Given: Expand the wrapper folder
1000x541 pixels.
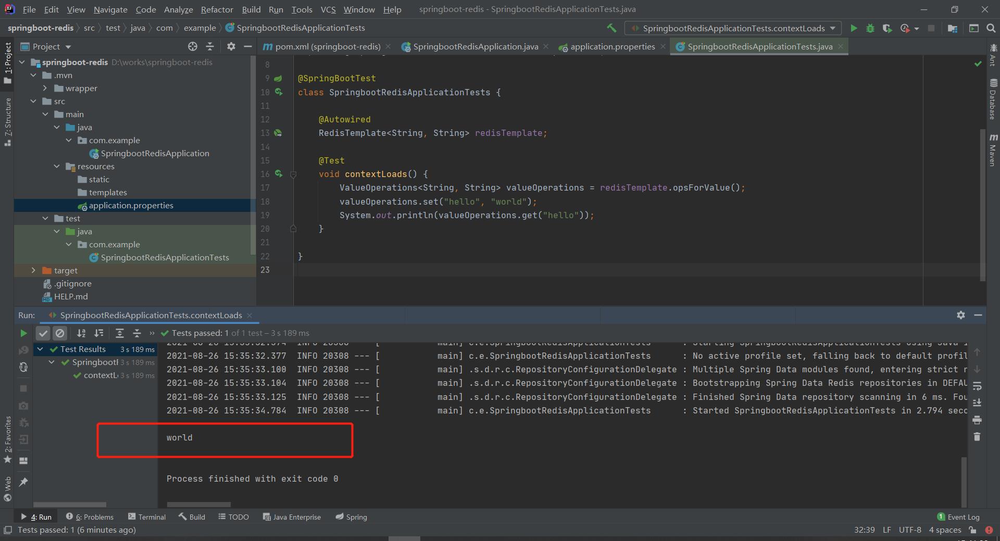Looking at the screenshot, I should point(45,88).
